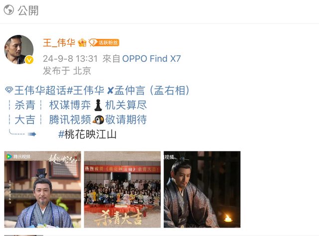Click the yellow verified V badge
Screen dimensions: 319x236
point(29,60)
